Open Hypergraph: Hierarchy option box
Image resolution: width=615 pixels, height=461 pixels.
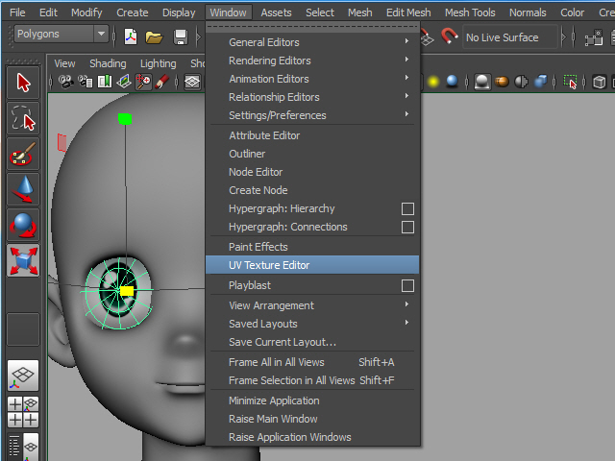pos(407,208)
